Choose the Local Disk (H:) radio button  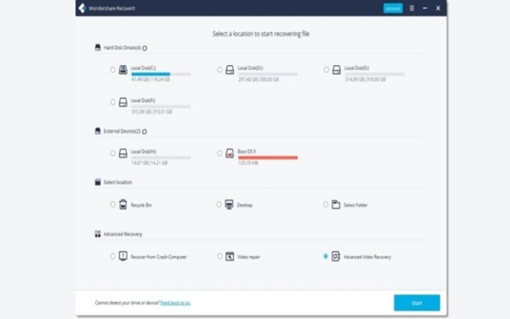coord(113,153)
